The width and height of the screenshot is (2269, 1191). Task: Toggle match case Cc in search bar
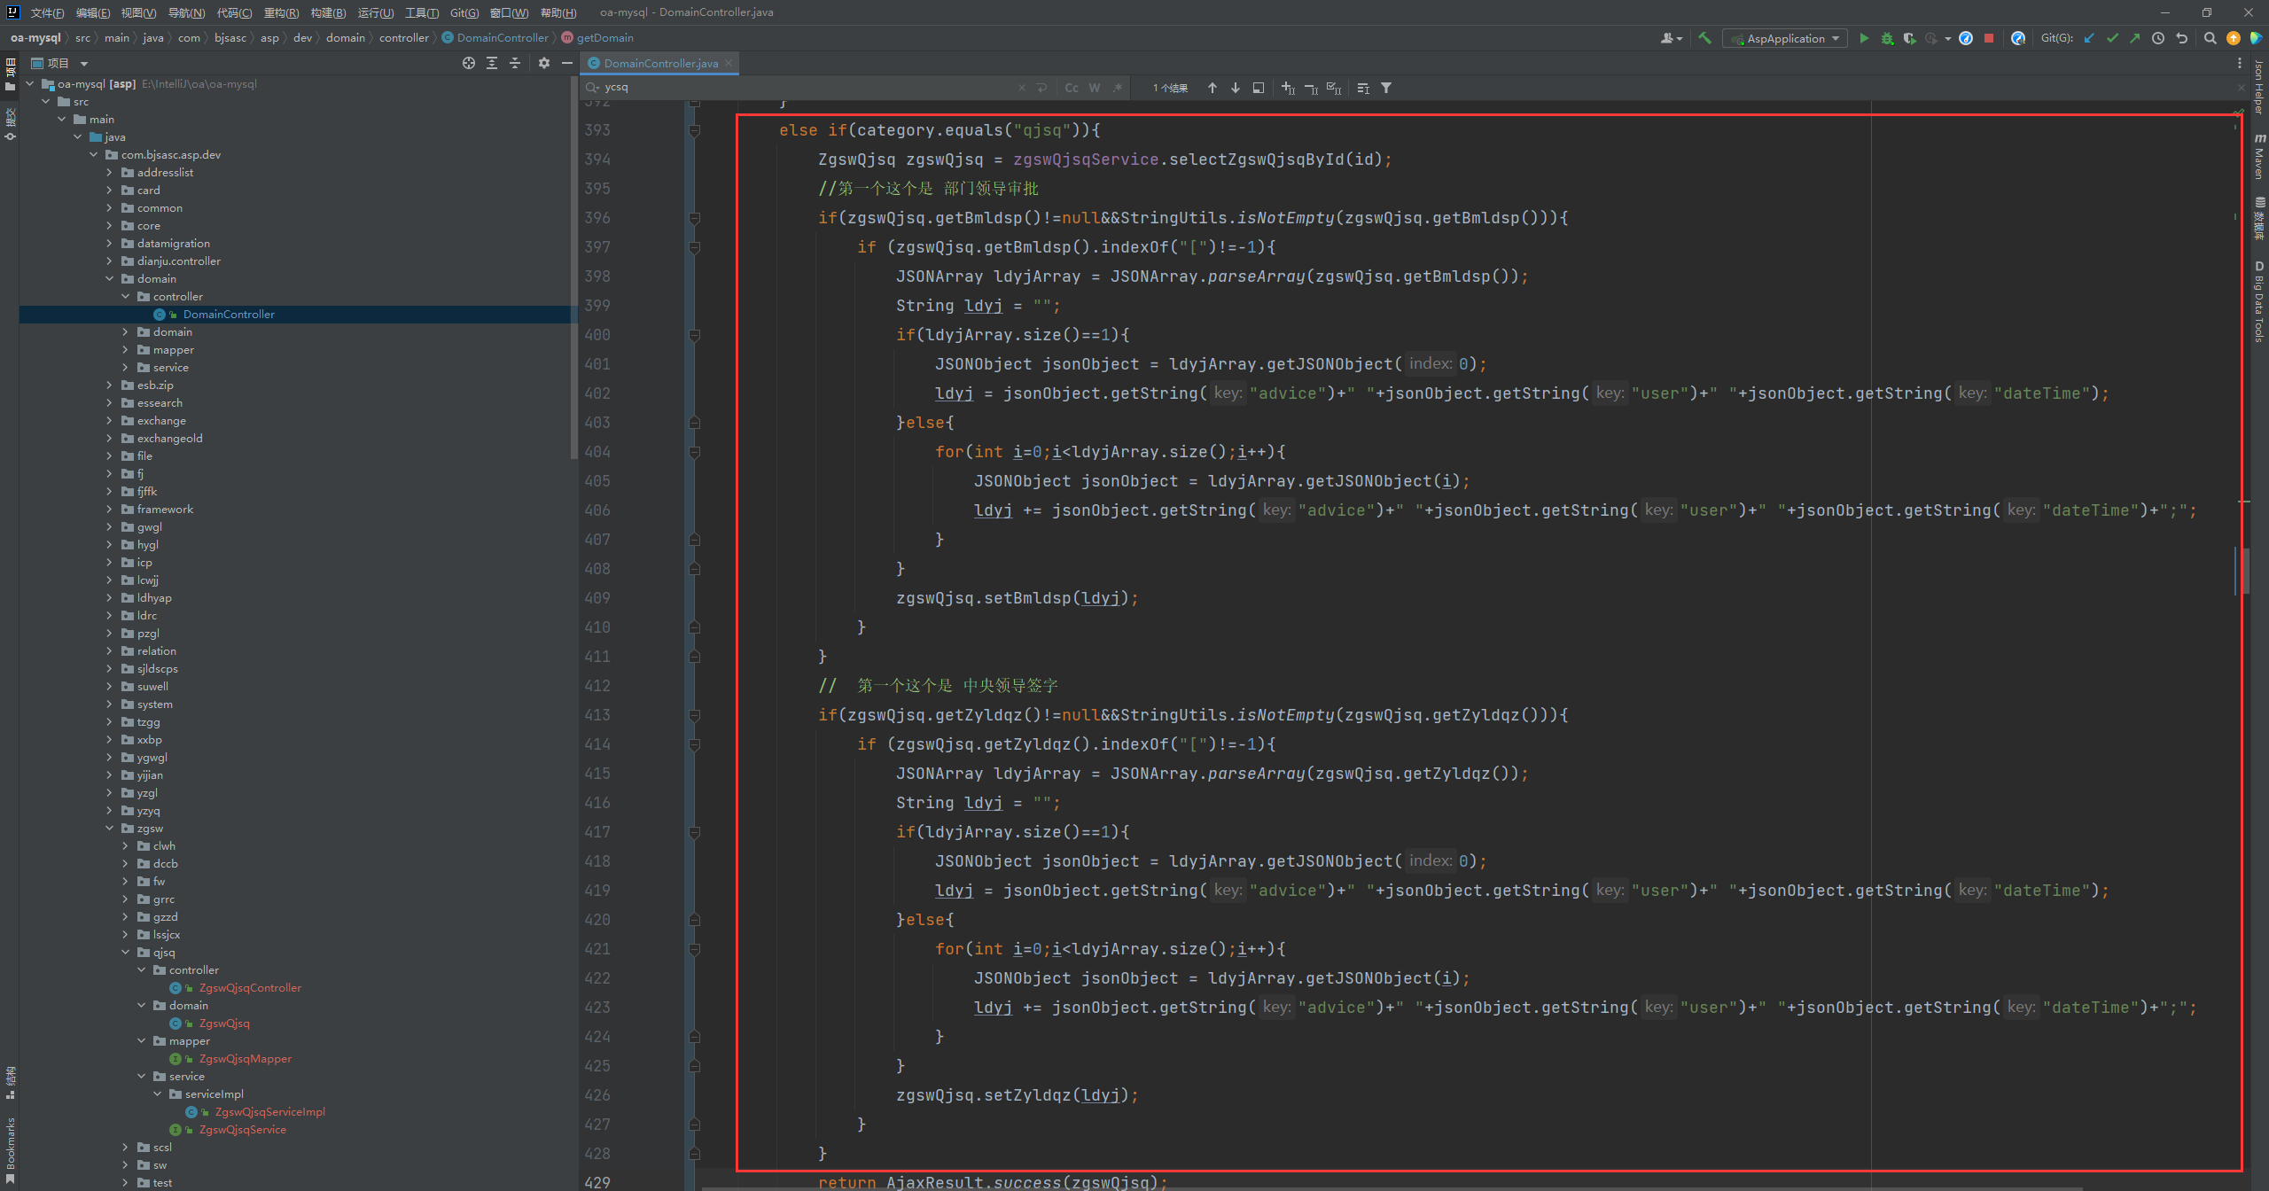(1072, 88)
